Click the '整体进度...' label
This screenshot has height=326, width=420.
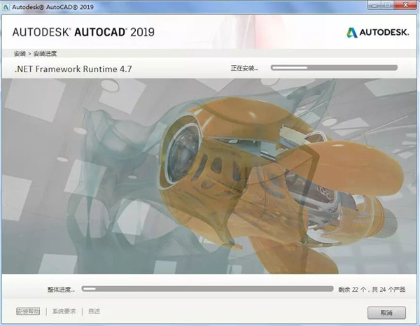coord(61,290)
